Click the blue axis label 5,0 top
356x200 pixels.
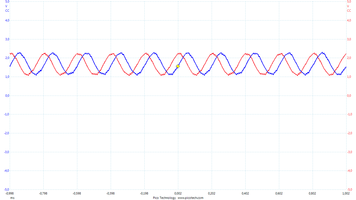point(7,2)
